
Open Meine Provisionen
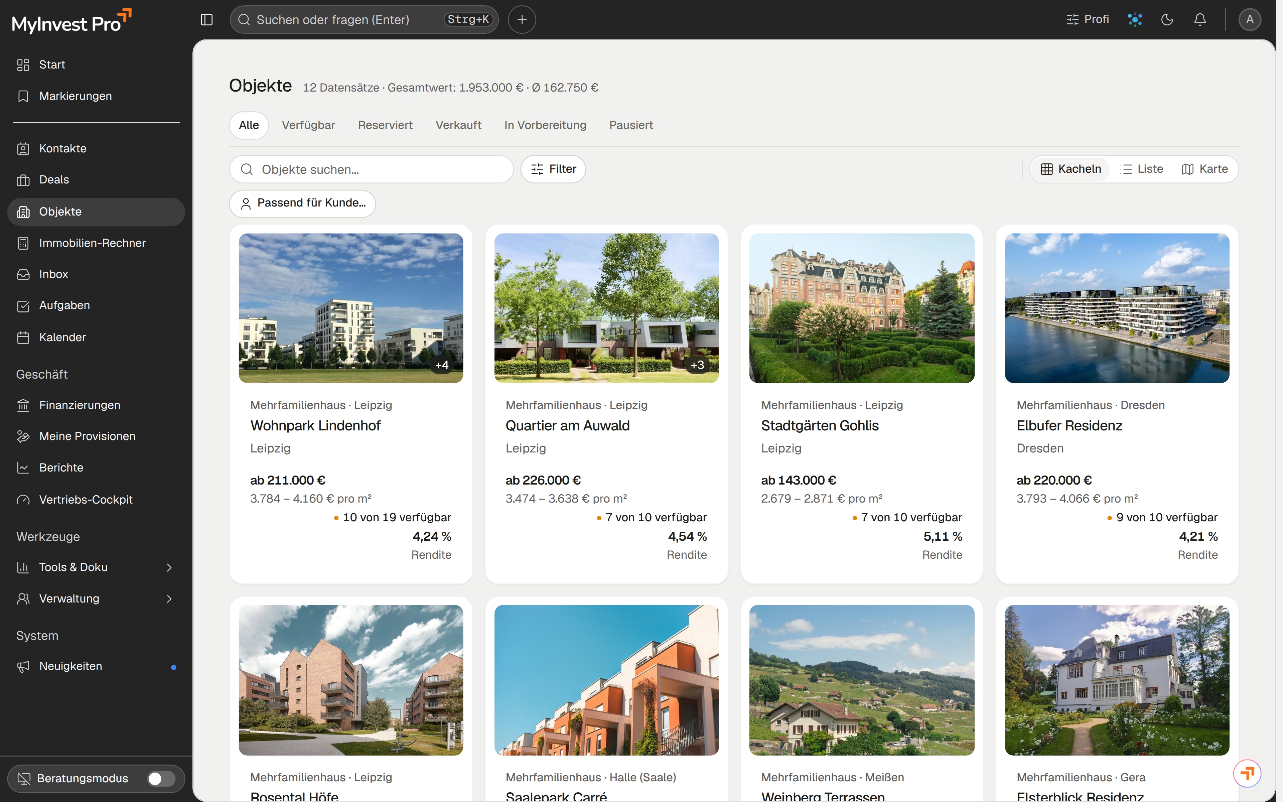point(97,436)
